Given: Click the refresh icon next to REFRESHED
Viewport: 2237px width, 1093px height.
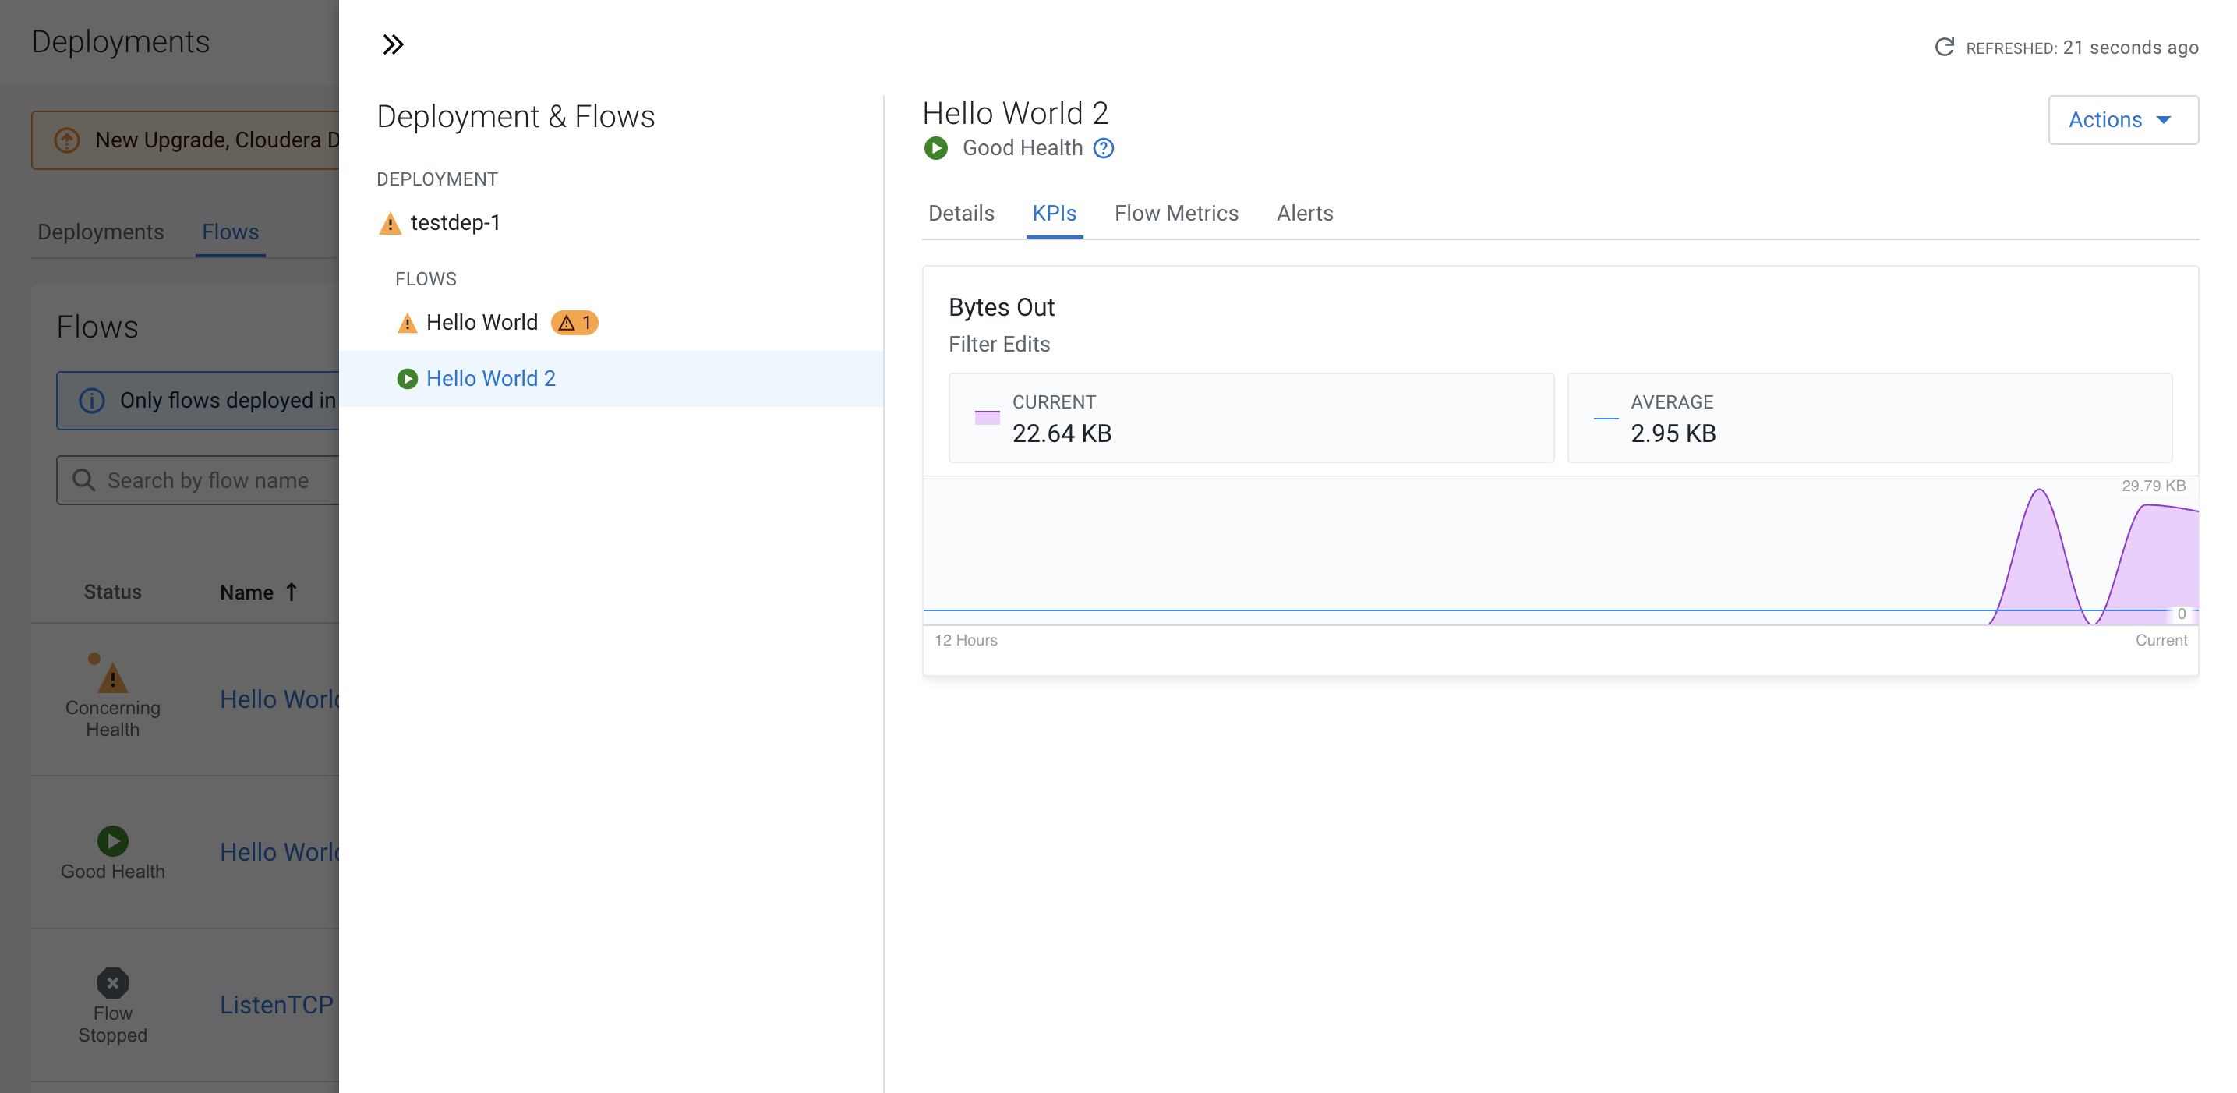Looking at the screenshot, I should coord(1943,47).
